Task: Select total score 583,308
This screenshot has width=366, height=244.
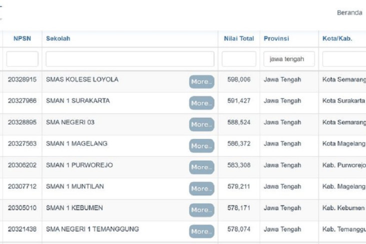Action: pyautogui.click(x=239, y=165)
